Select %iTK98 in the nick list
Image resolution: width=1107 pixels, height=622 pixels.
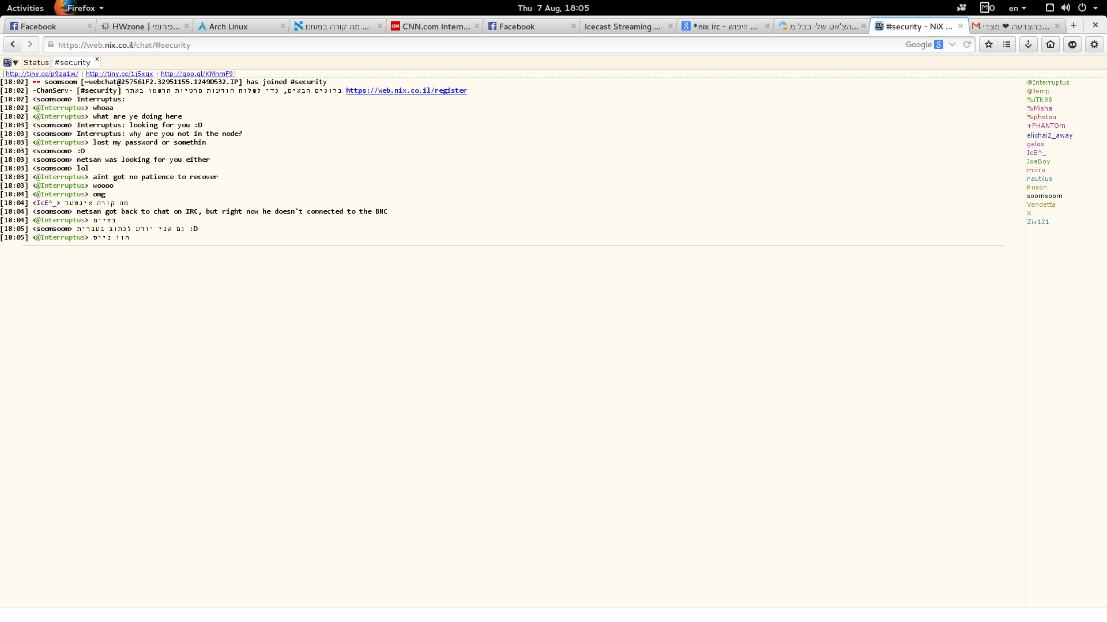[x=1040, y=100]
